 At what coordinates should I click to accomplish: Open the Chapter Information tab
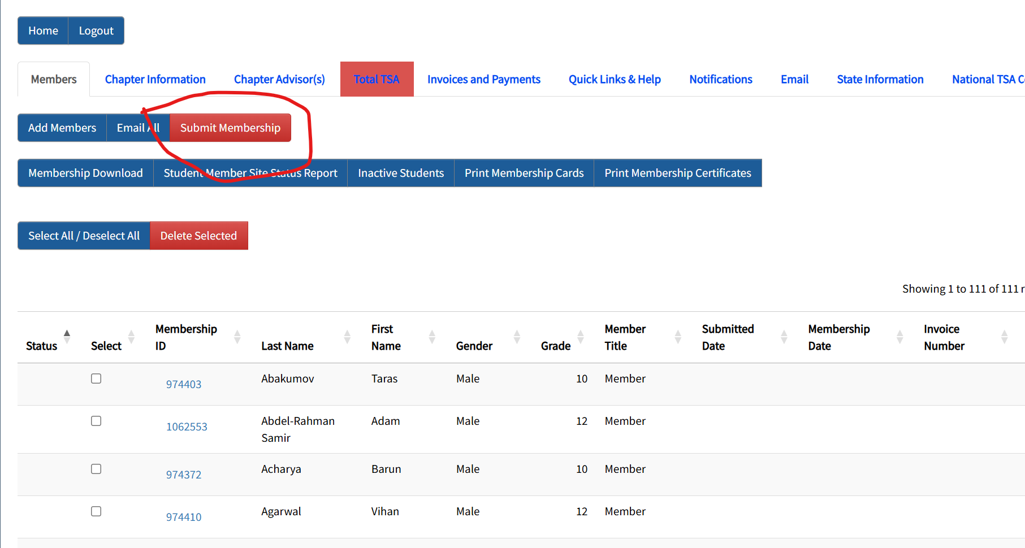pos(155,80)
